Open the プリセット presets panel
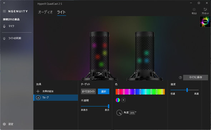The image size is (211, 130). (205, 11)
